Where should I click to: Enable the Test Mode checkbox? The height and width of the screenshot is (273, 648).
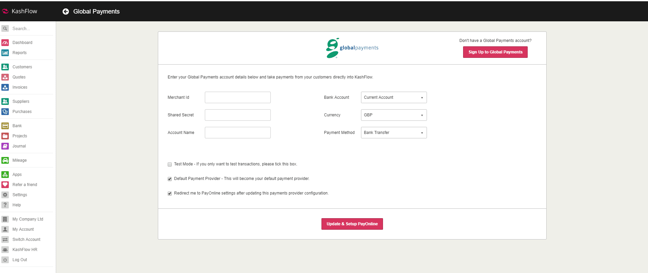point(170,164)
